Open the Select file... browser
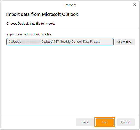 [125, 42]
